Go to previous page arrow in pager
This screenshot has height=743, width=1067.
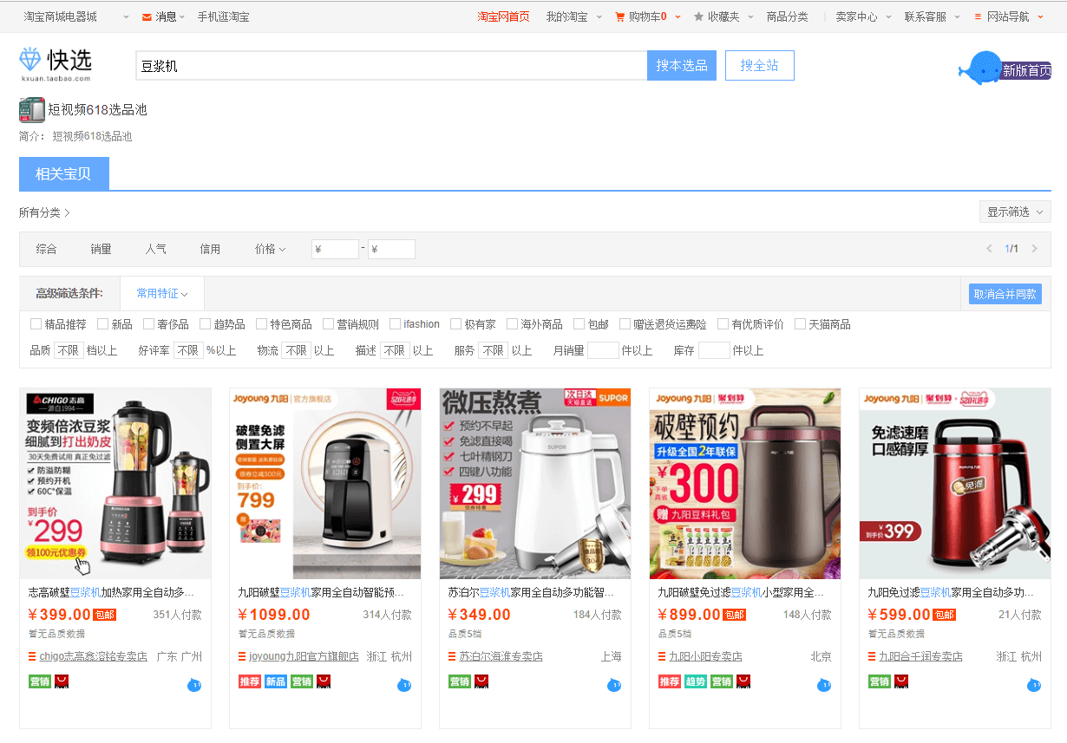(989, 249)
